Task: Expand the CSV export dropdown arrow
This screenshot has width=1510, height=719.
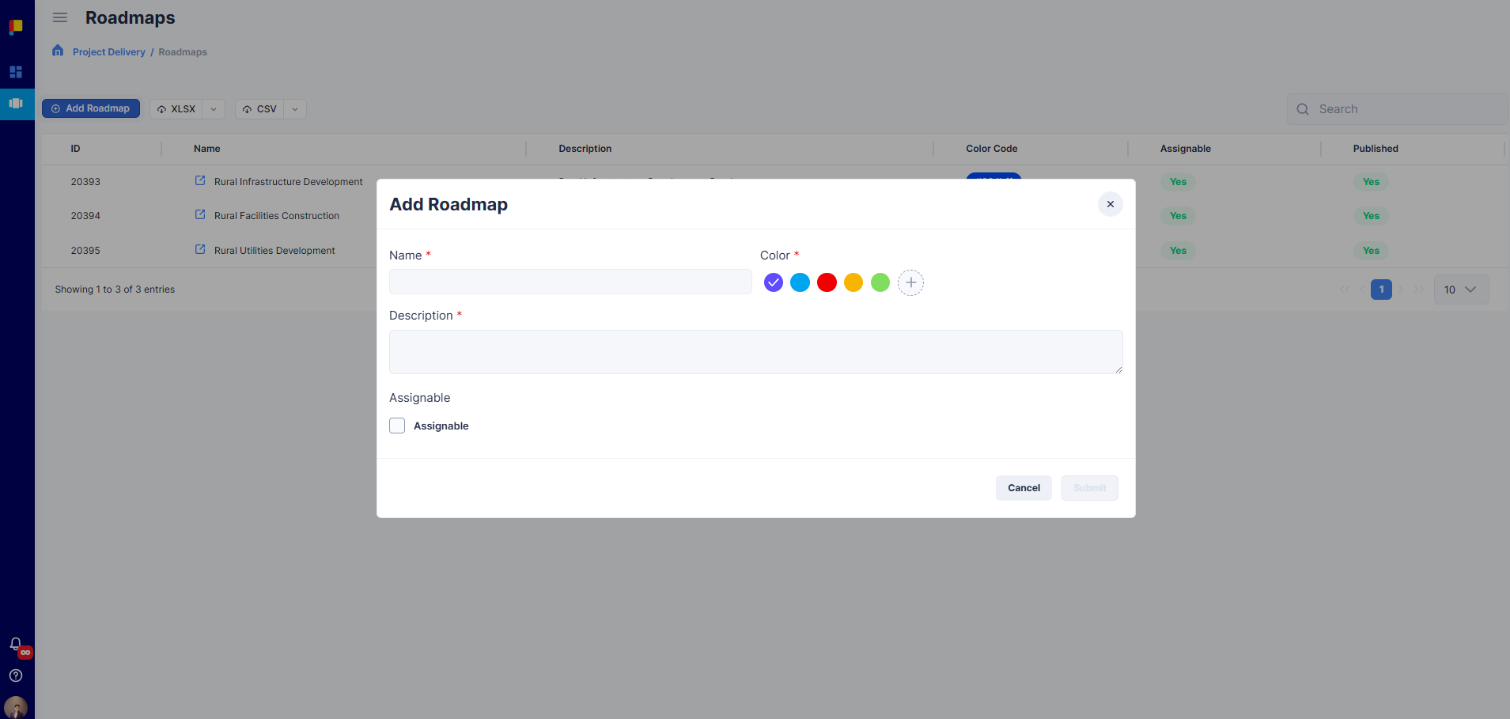Action: (x=293, y=108)
